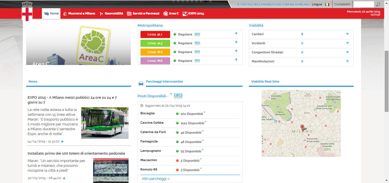This screenshot has width=389, height=183.
Task: Click the search input field
Action: click(364, 4)
